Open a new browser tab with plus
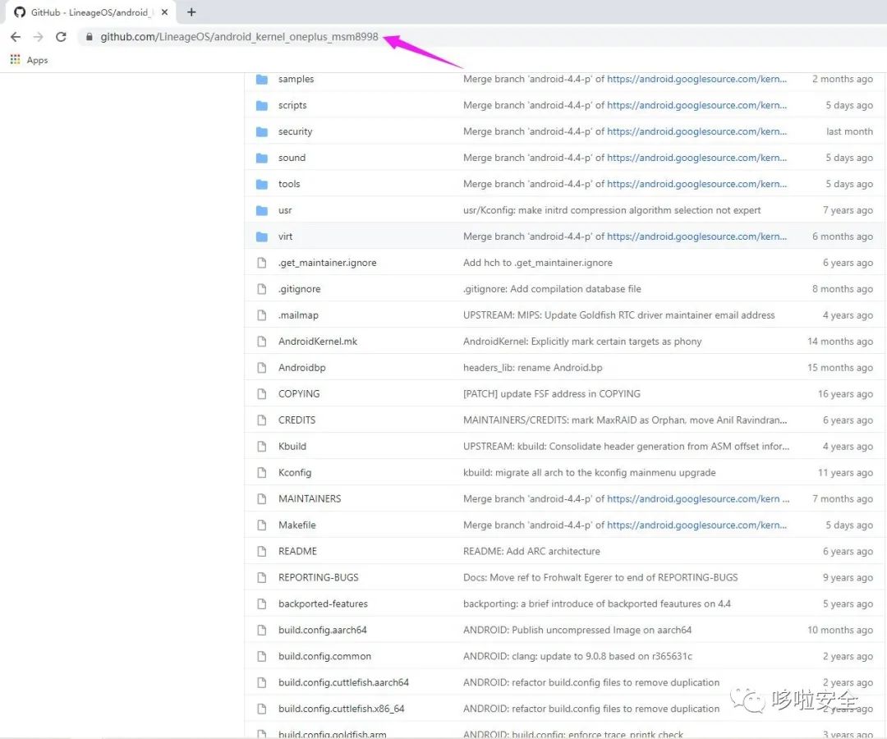 click(191, 11)
